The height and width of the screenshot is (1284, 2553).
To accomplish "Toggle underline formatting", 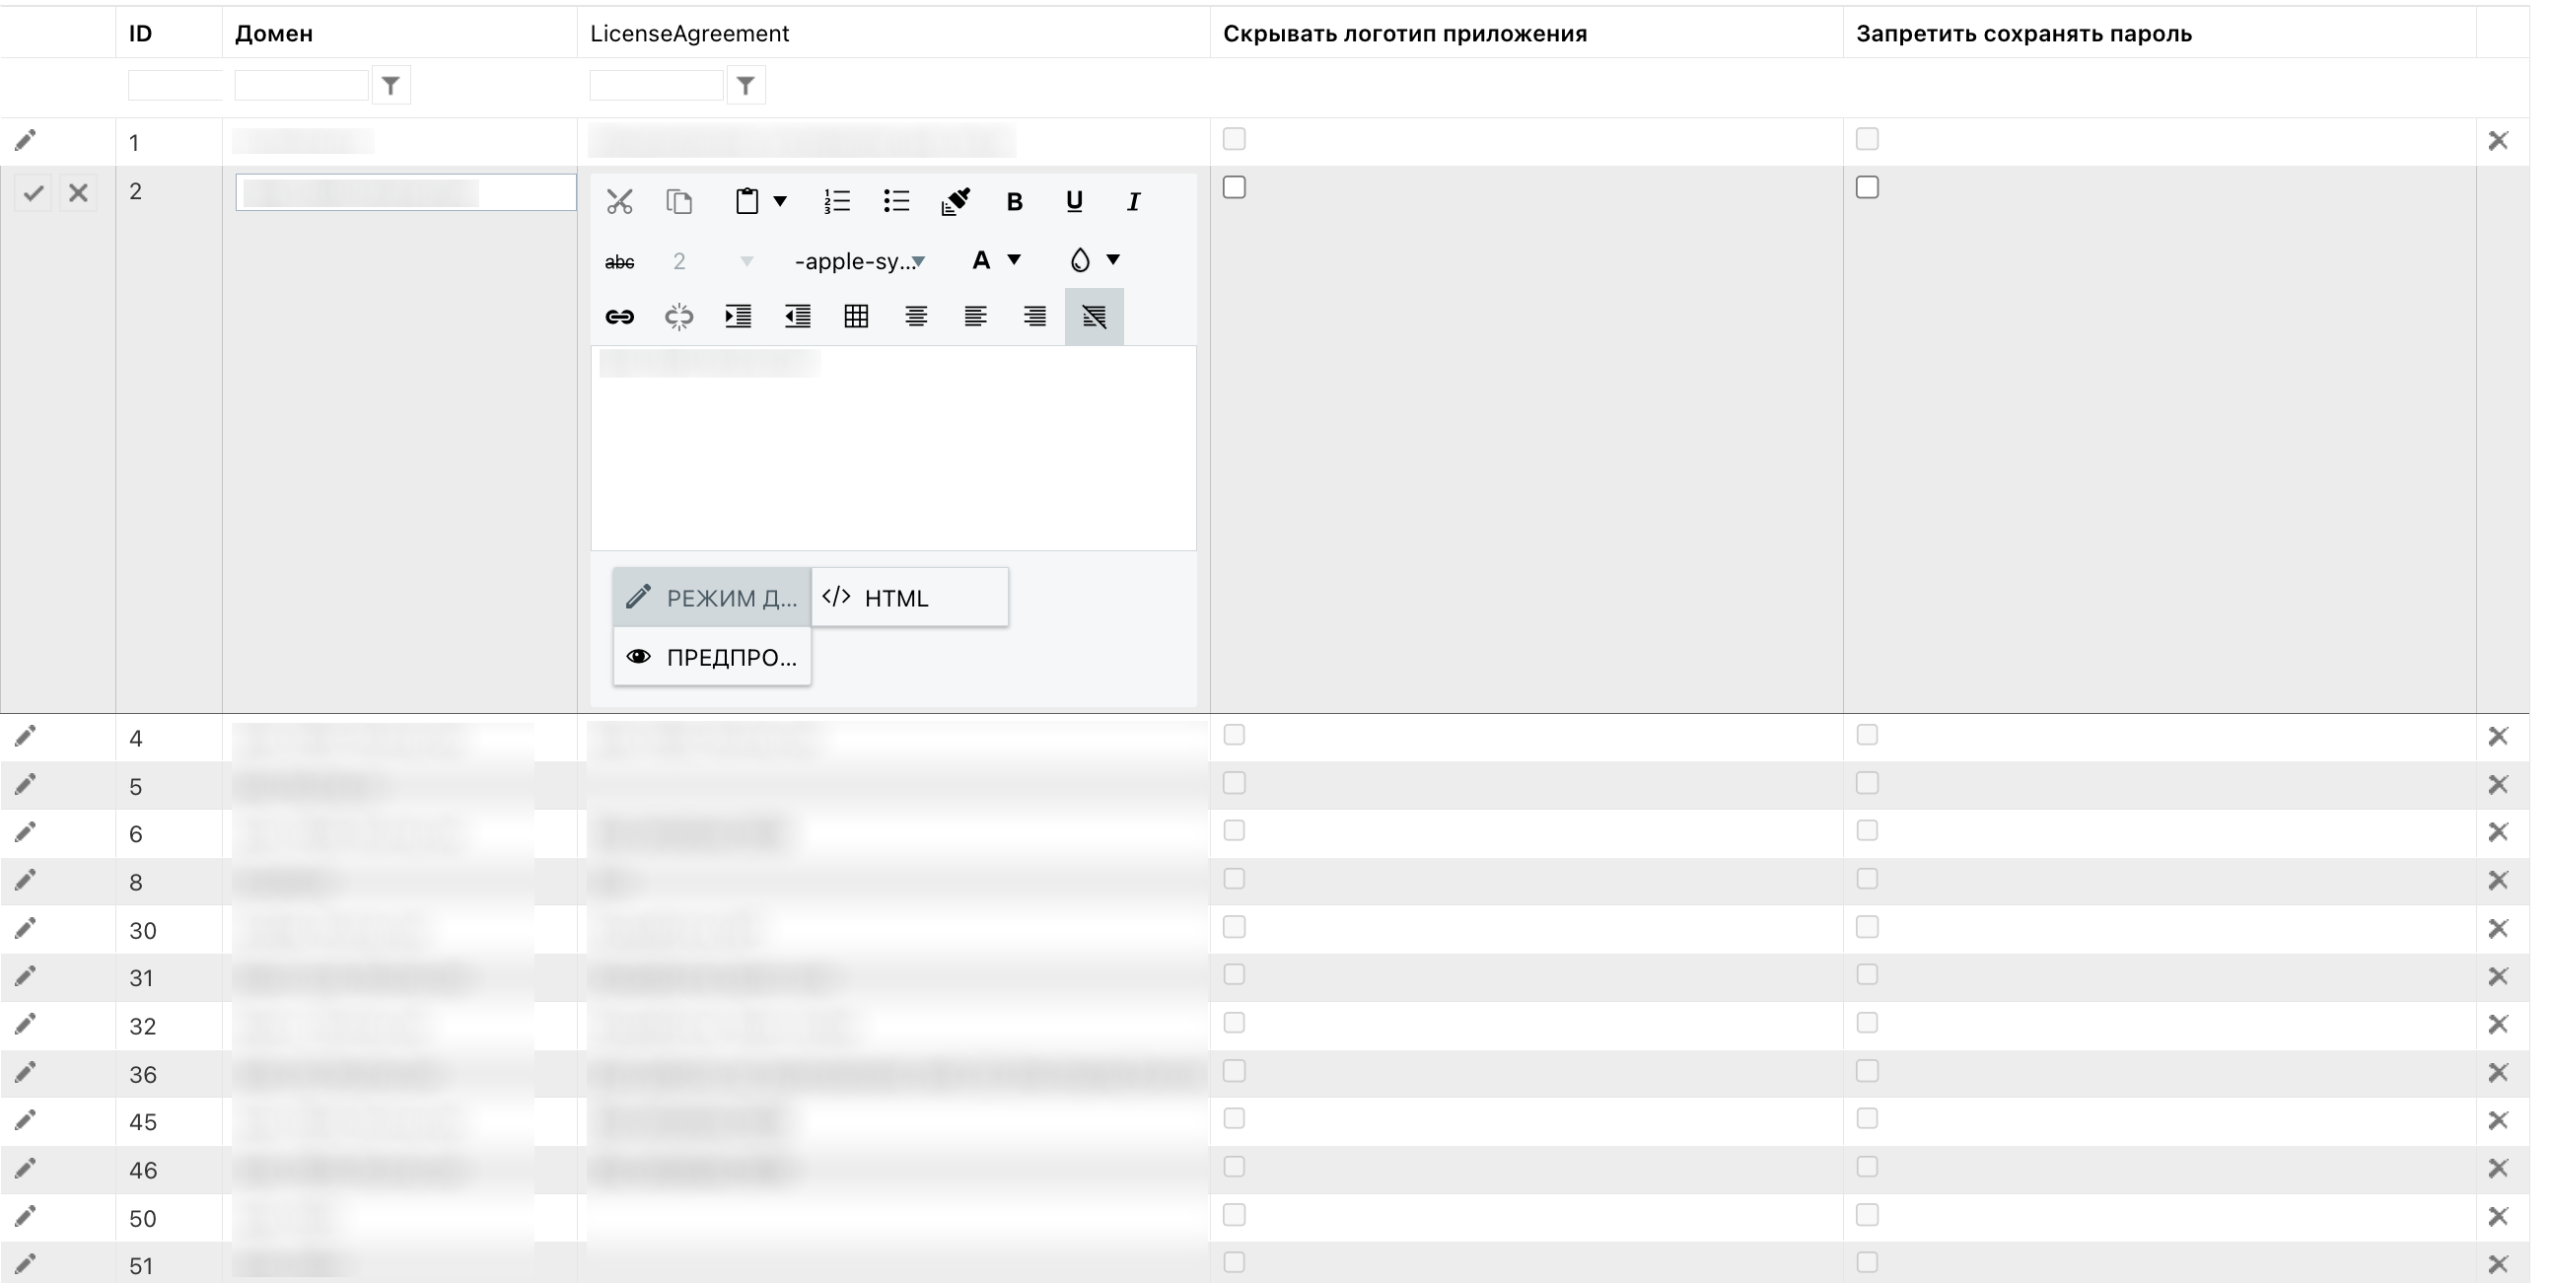I will 1074,202.
